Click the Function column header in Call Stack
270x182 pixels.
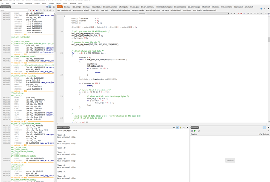coord(224,134)
